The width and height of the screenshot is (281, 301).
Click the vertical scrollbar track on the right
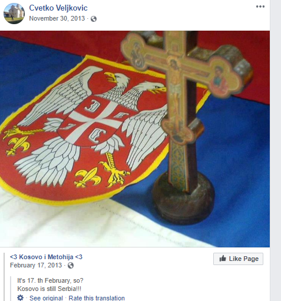tap(276, 150)
